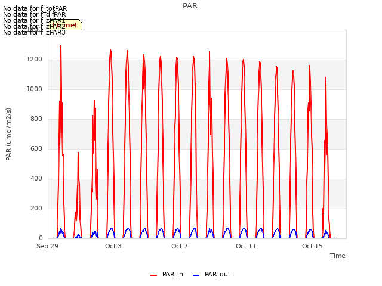Viewport: 382px width, 286px height.
Task: Toggle the PAR_out legend entry
Action: tap(211, 274)
